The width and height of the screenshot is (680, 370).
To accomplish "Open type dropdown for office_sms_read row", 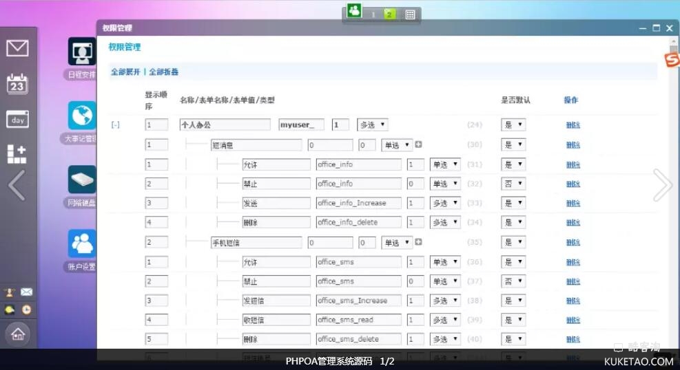I will click(x=445, y=320).
